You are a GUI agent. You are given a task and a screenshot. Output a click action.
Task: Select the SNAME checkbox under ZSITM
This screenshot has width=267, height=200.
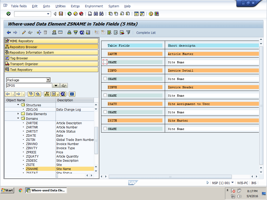pos(105,129)
